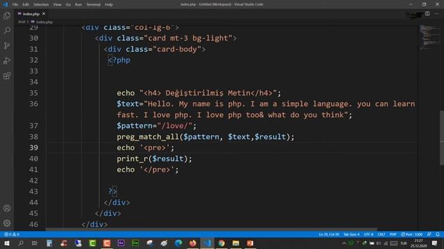Open the green Camtasia taskbar icon
This screenshot has height=249, width=444.
pyautogui.click(x=92, y=243)
